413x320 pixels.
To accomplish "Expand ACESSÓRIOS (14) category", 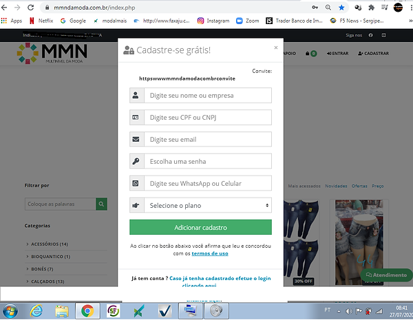I will [x=50, y=244].
